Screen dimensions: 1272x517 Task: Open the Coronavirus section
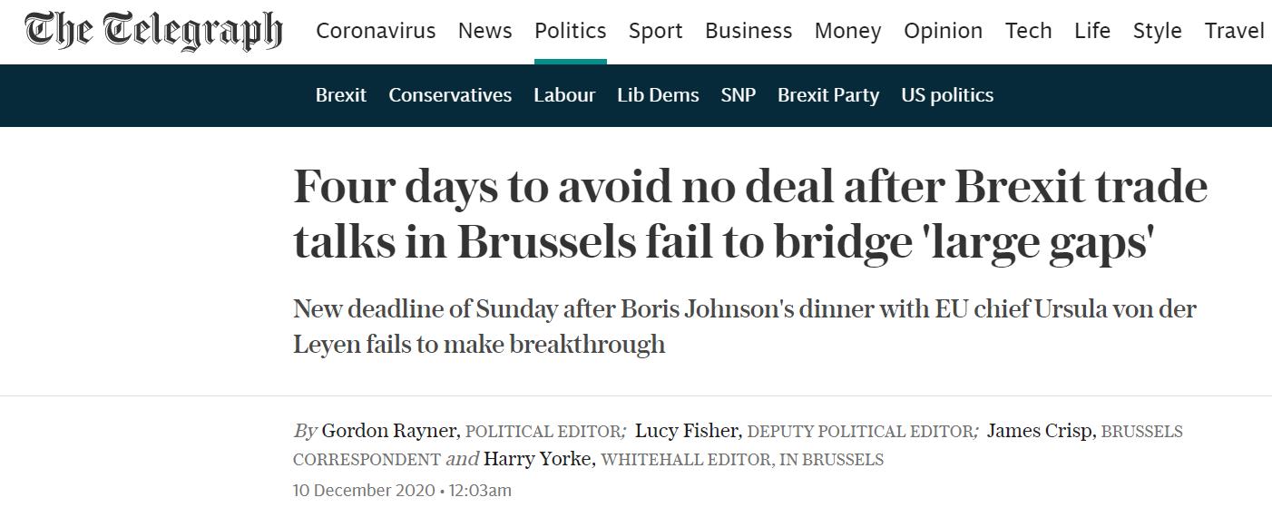coord(376,31)
